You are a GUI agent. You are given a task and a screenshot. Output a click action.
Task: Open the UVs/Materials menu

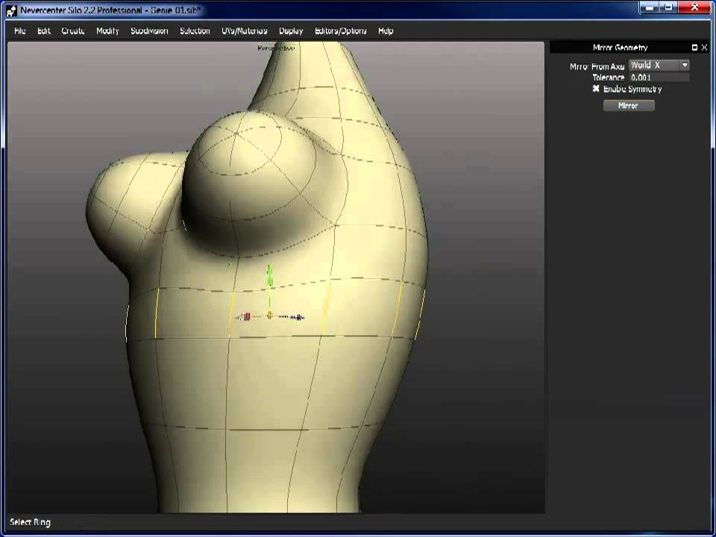245,31
